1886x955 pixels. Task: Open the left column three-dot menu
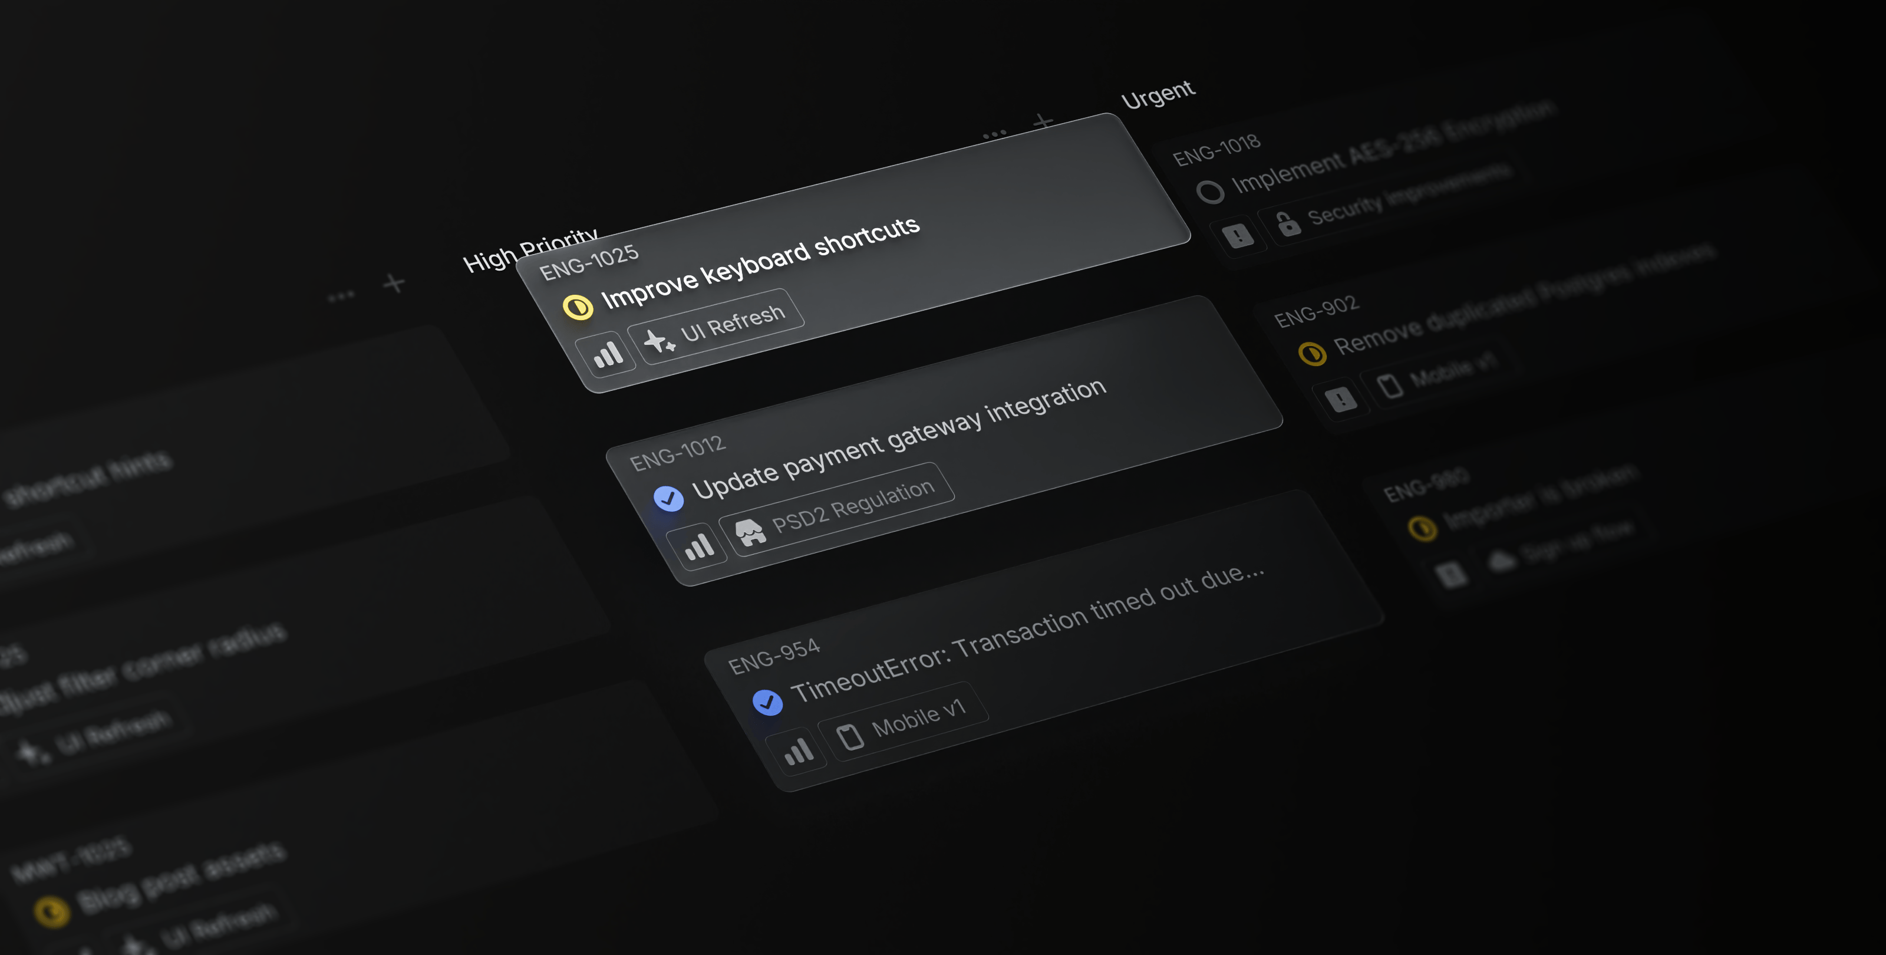tap(341, 296)
